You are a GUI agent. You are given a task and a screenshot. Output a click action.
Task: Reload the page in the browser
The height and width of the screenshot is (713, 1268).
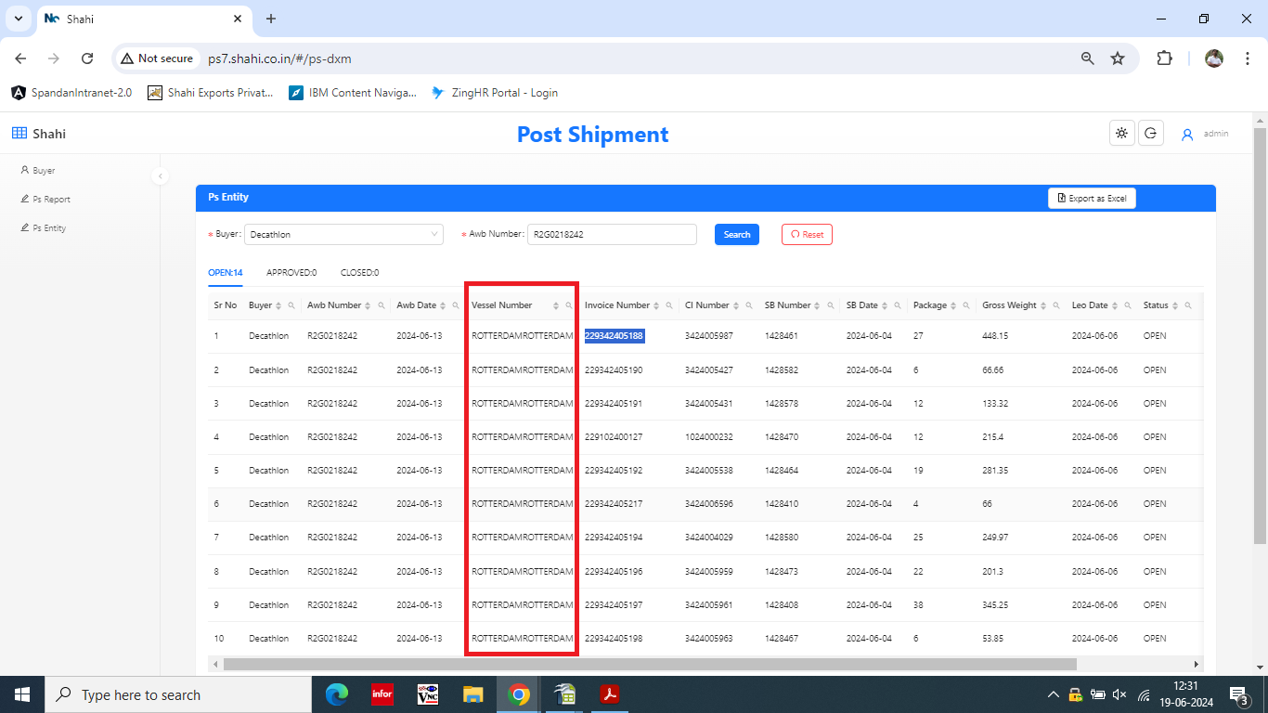pos(87,58)
